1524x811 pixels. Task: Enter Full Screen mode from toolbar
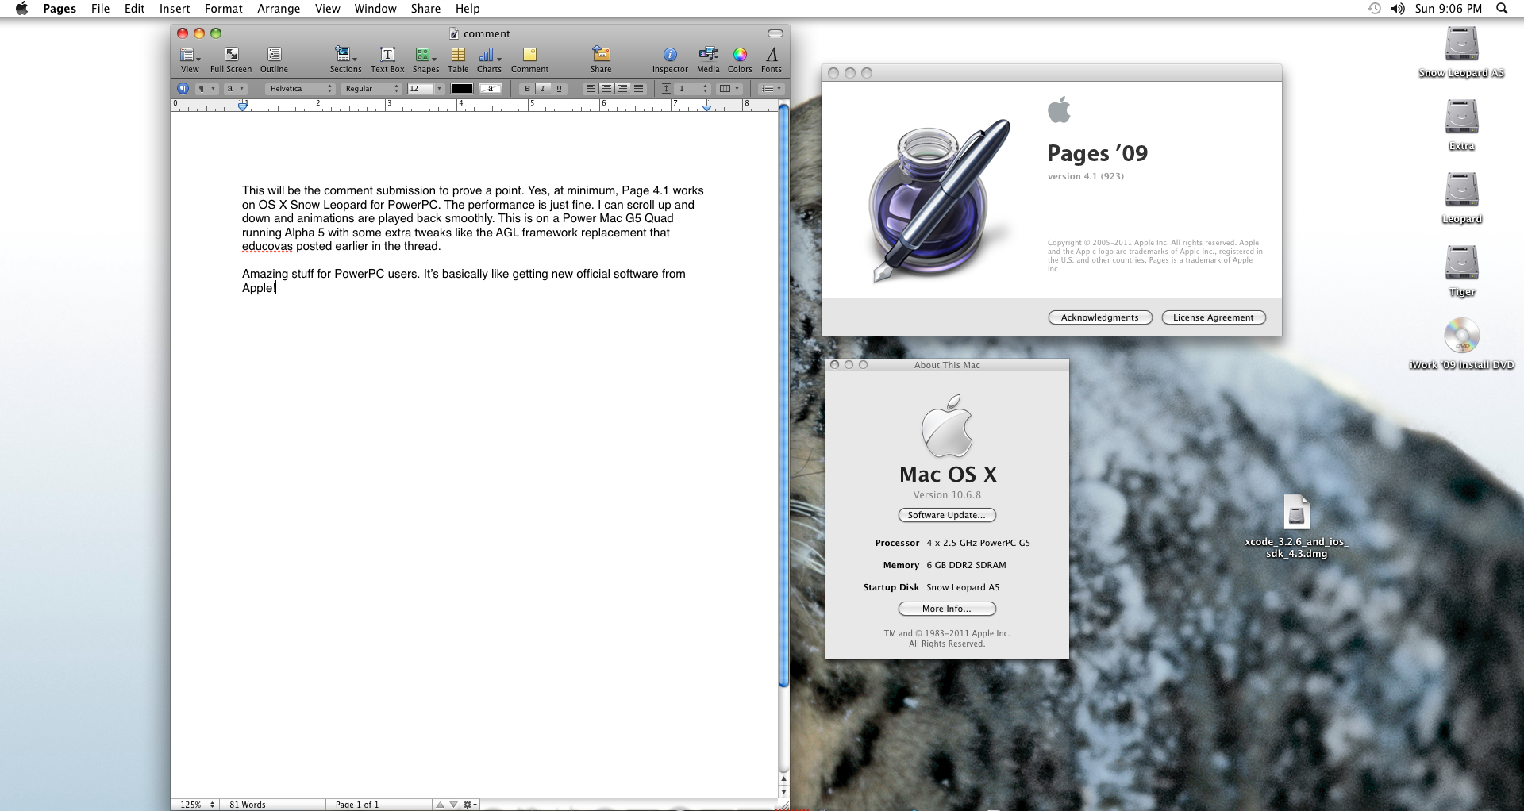click(x=231, y=60)
